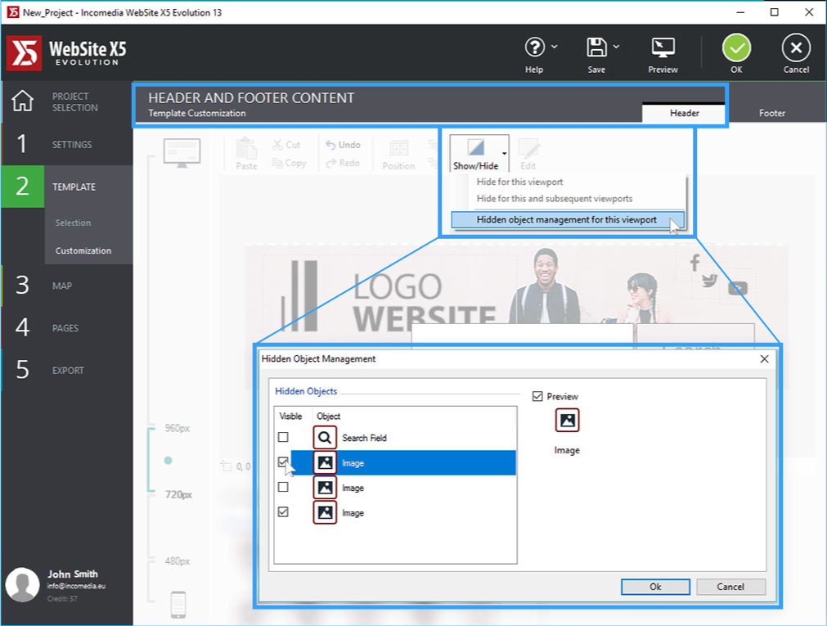Click the info@incomedia.eu account email
The image size is (827, 626).
tap(76, 586)
